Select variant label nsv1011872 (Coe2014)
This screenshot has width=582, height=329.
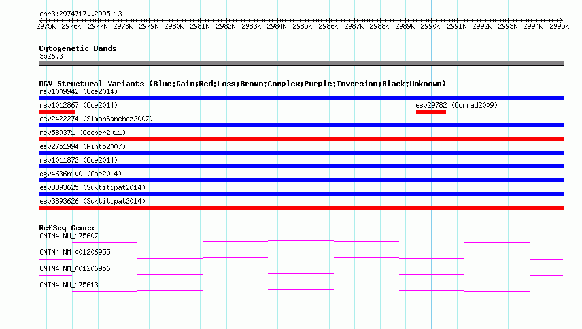[78, 160]
